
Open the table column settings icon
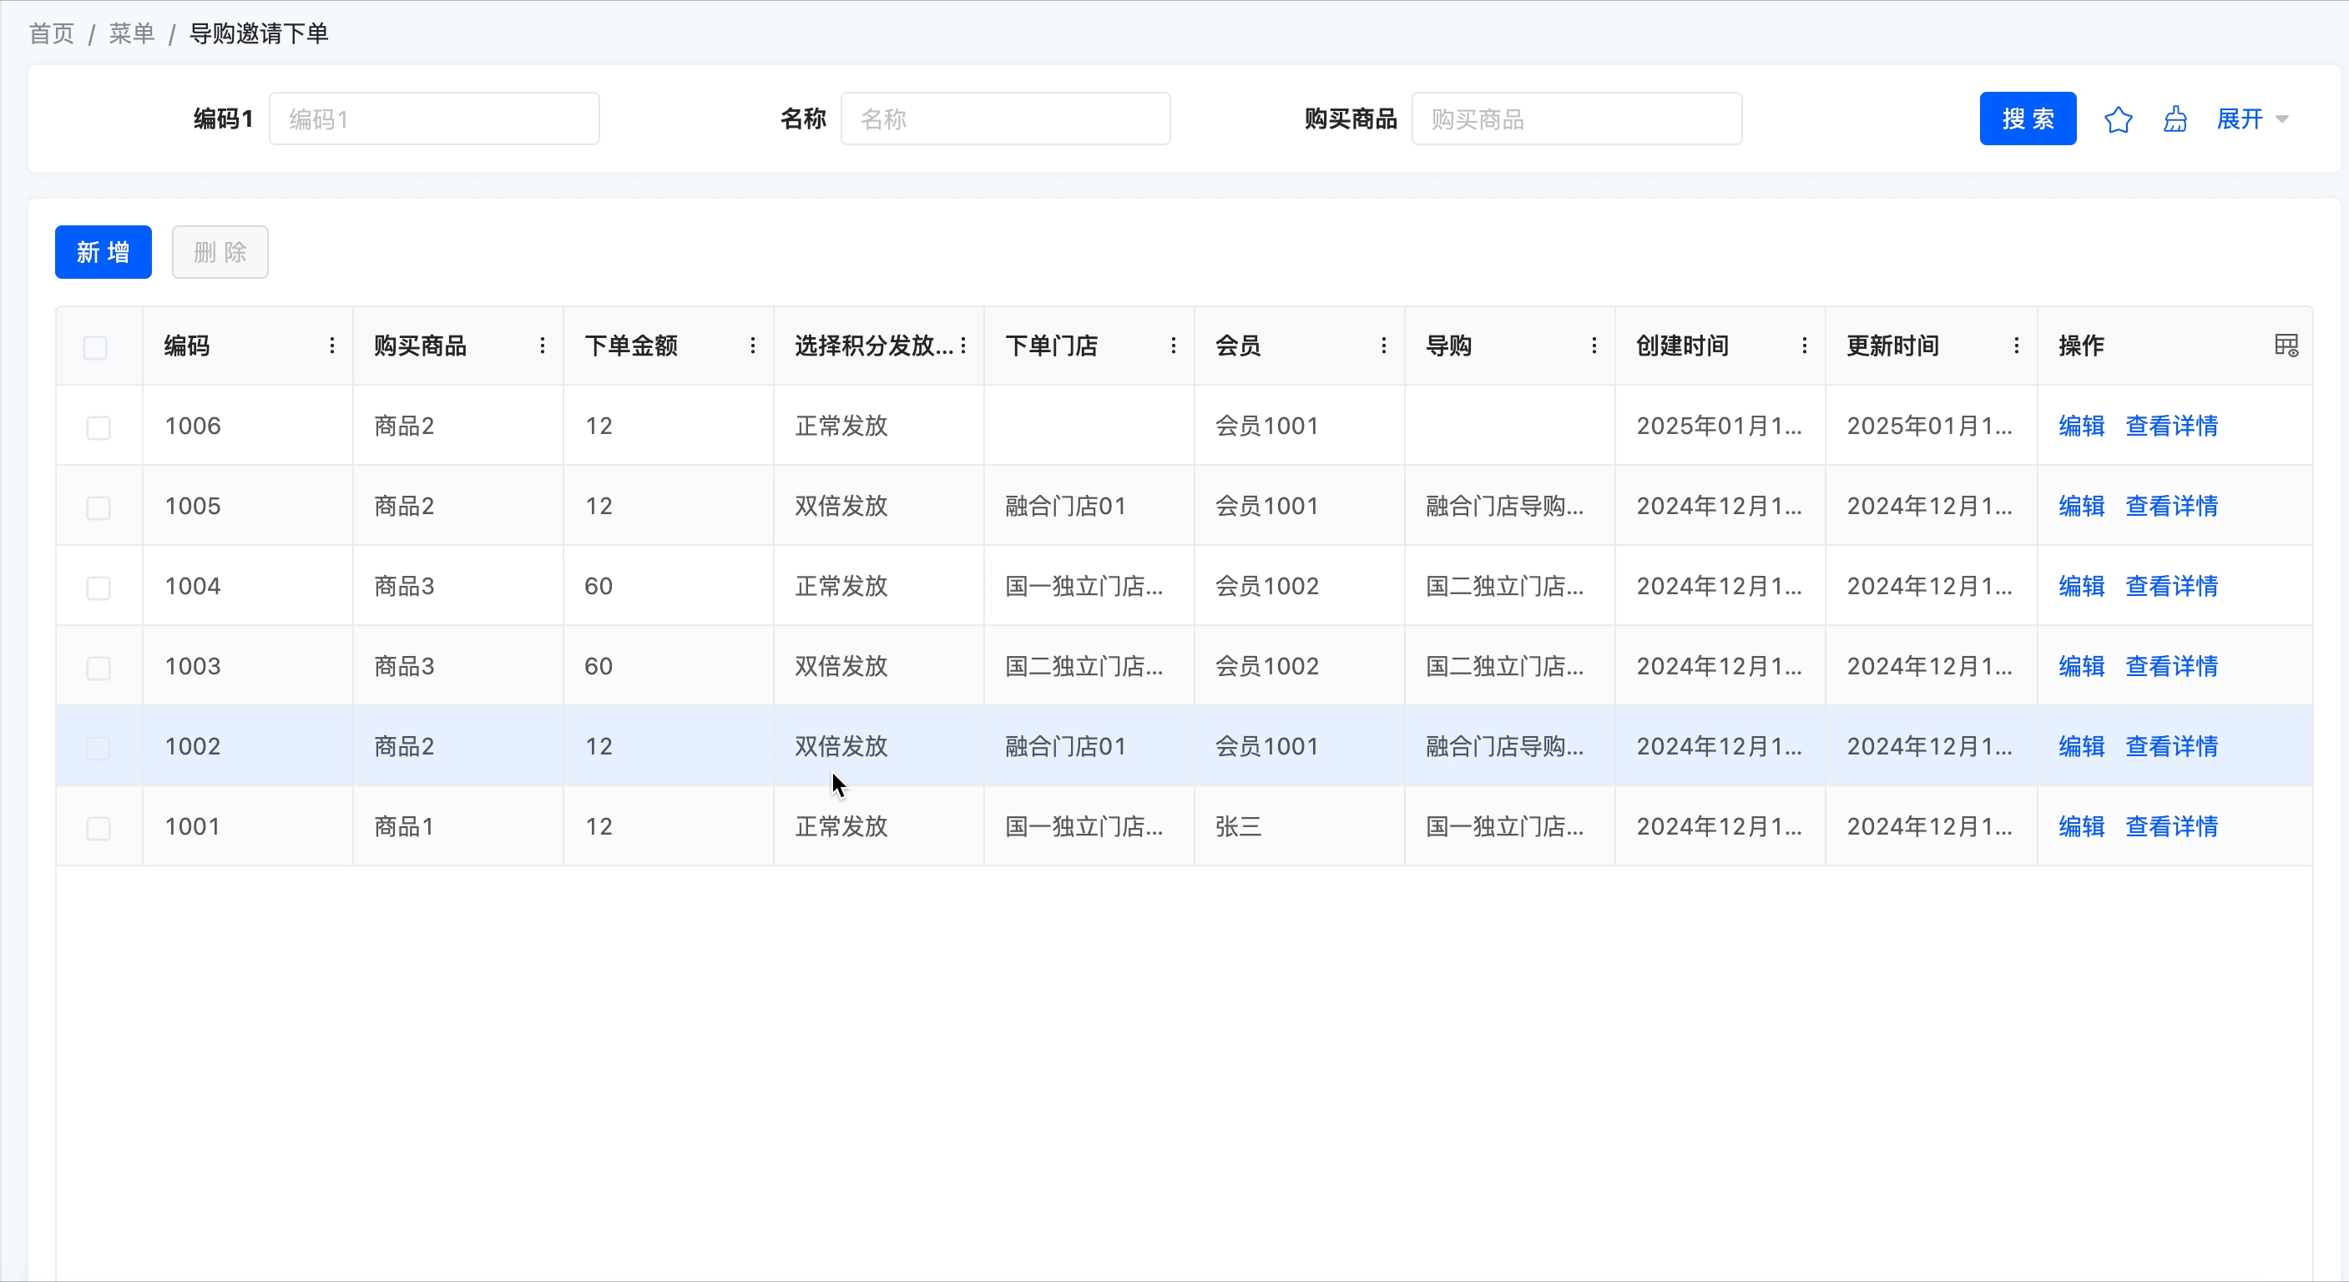(2286, 346)
